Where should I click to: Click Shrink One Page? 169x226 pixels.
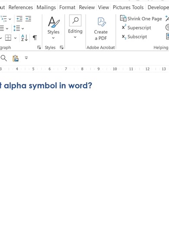[141, 19]
